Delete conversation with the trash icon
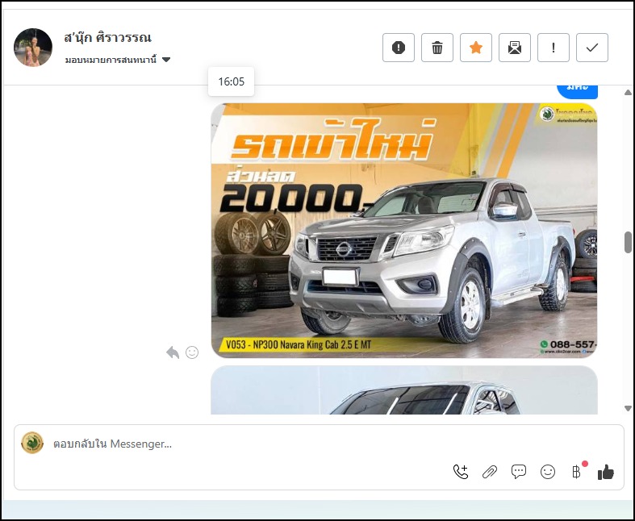635x521 pixels. [x=437, y=48]
